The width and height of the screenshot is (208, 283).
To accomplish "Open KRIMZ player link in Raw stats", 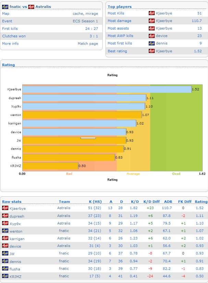I will [15, 276].
